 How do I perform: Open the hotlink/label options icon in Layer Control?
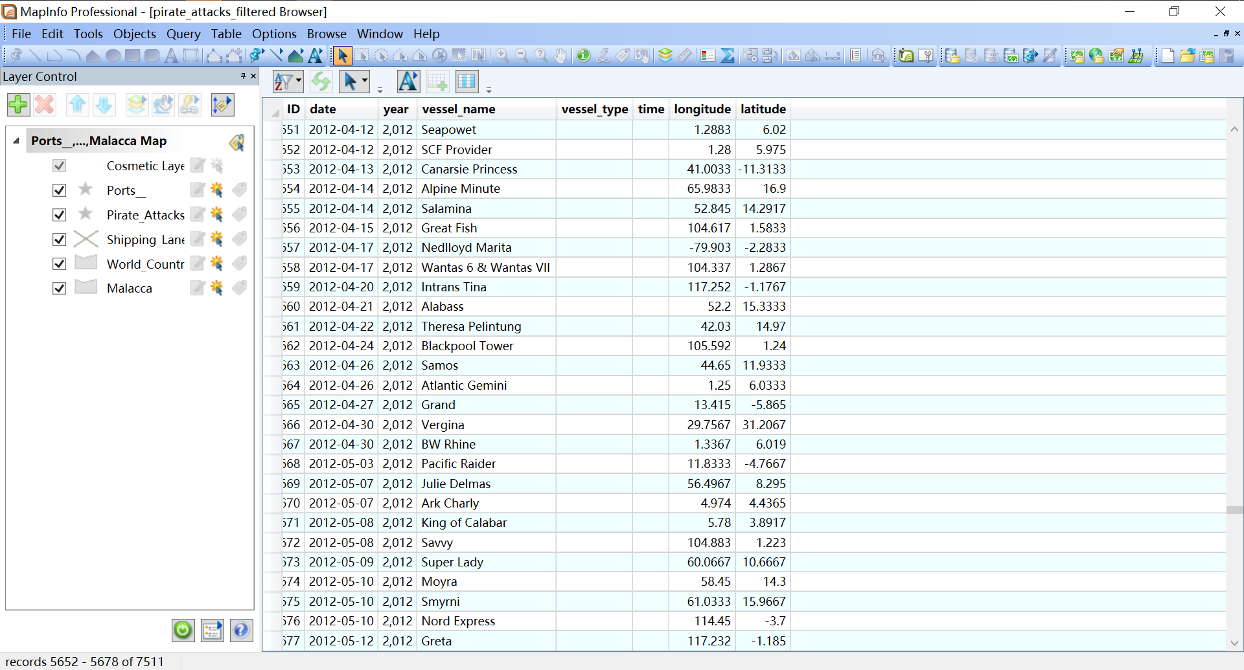(222, 104)
